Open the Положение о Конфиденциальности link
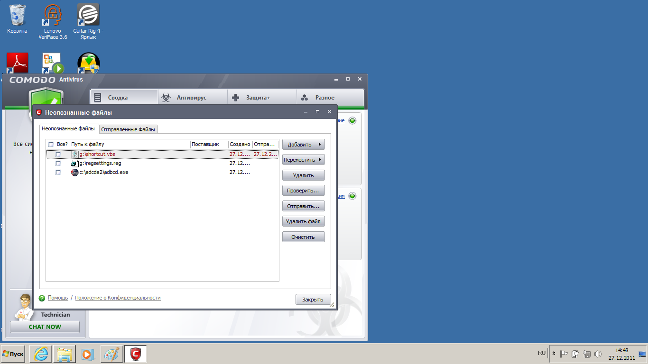The height and width of the screenshot is (364, 648). coord(118,298)
